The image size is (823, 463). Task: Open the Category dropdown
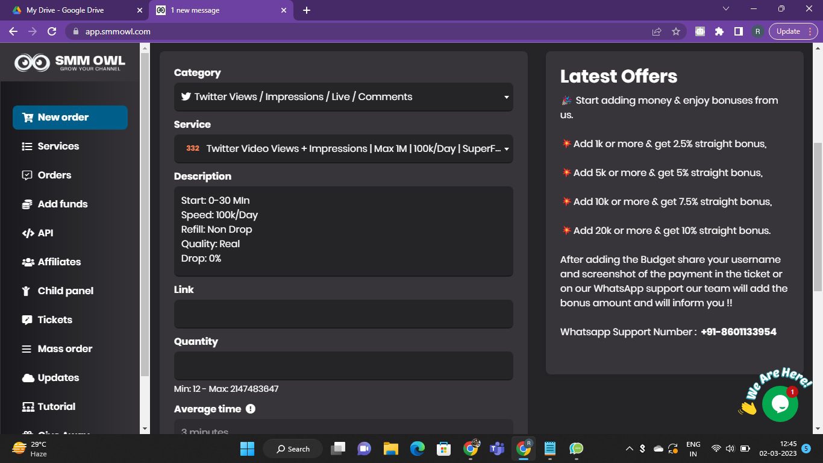pyautogui.click(x=343, y=97)
